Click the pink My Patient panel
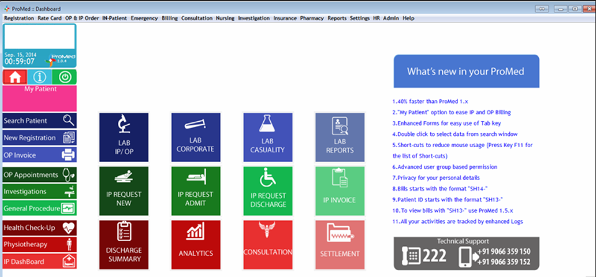Image resolution: width=596 pixels, height=277 pixels. coord(40,98)
